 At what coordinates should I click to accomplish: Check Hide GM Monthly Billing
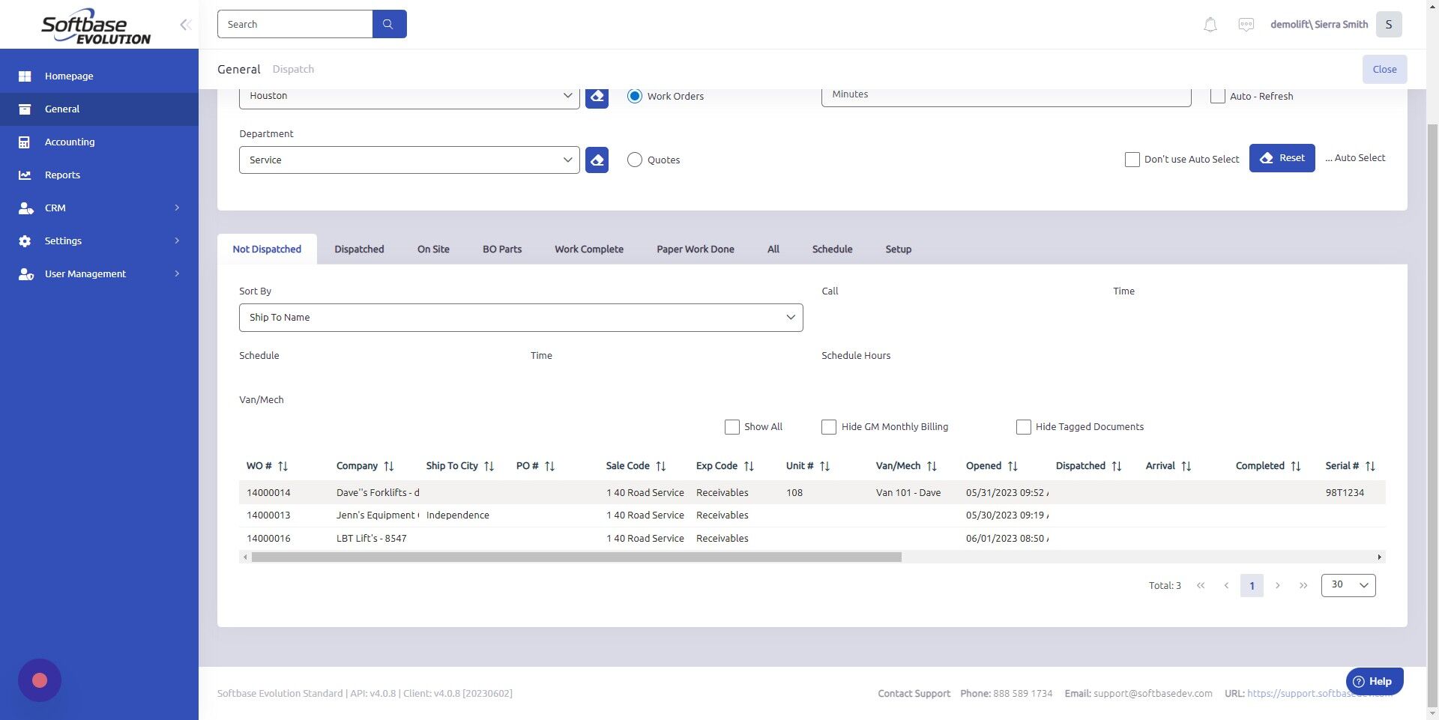828,426
